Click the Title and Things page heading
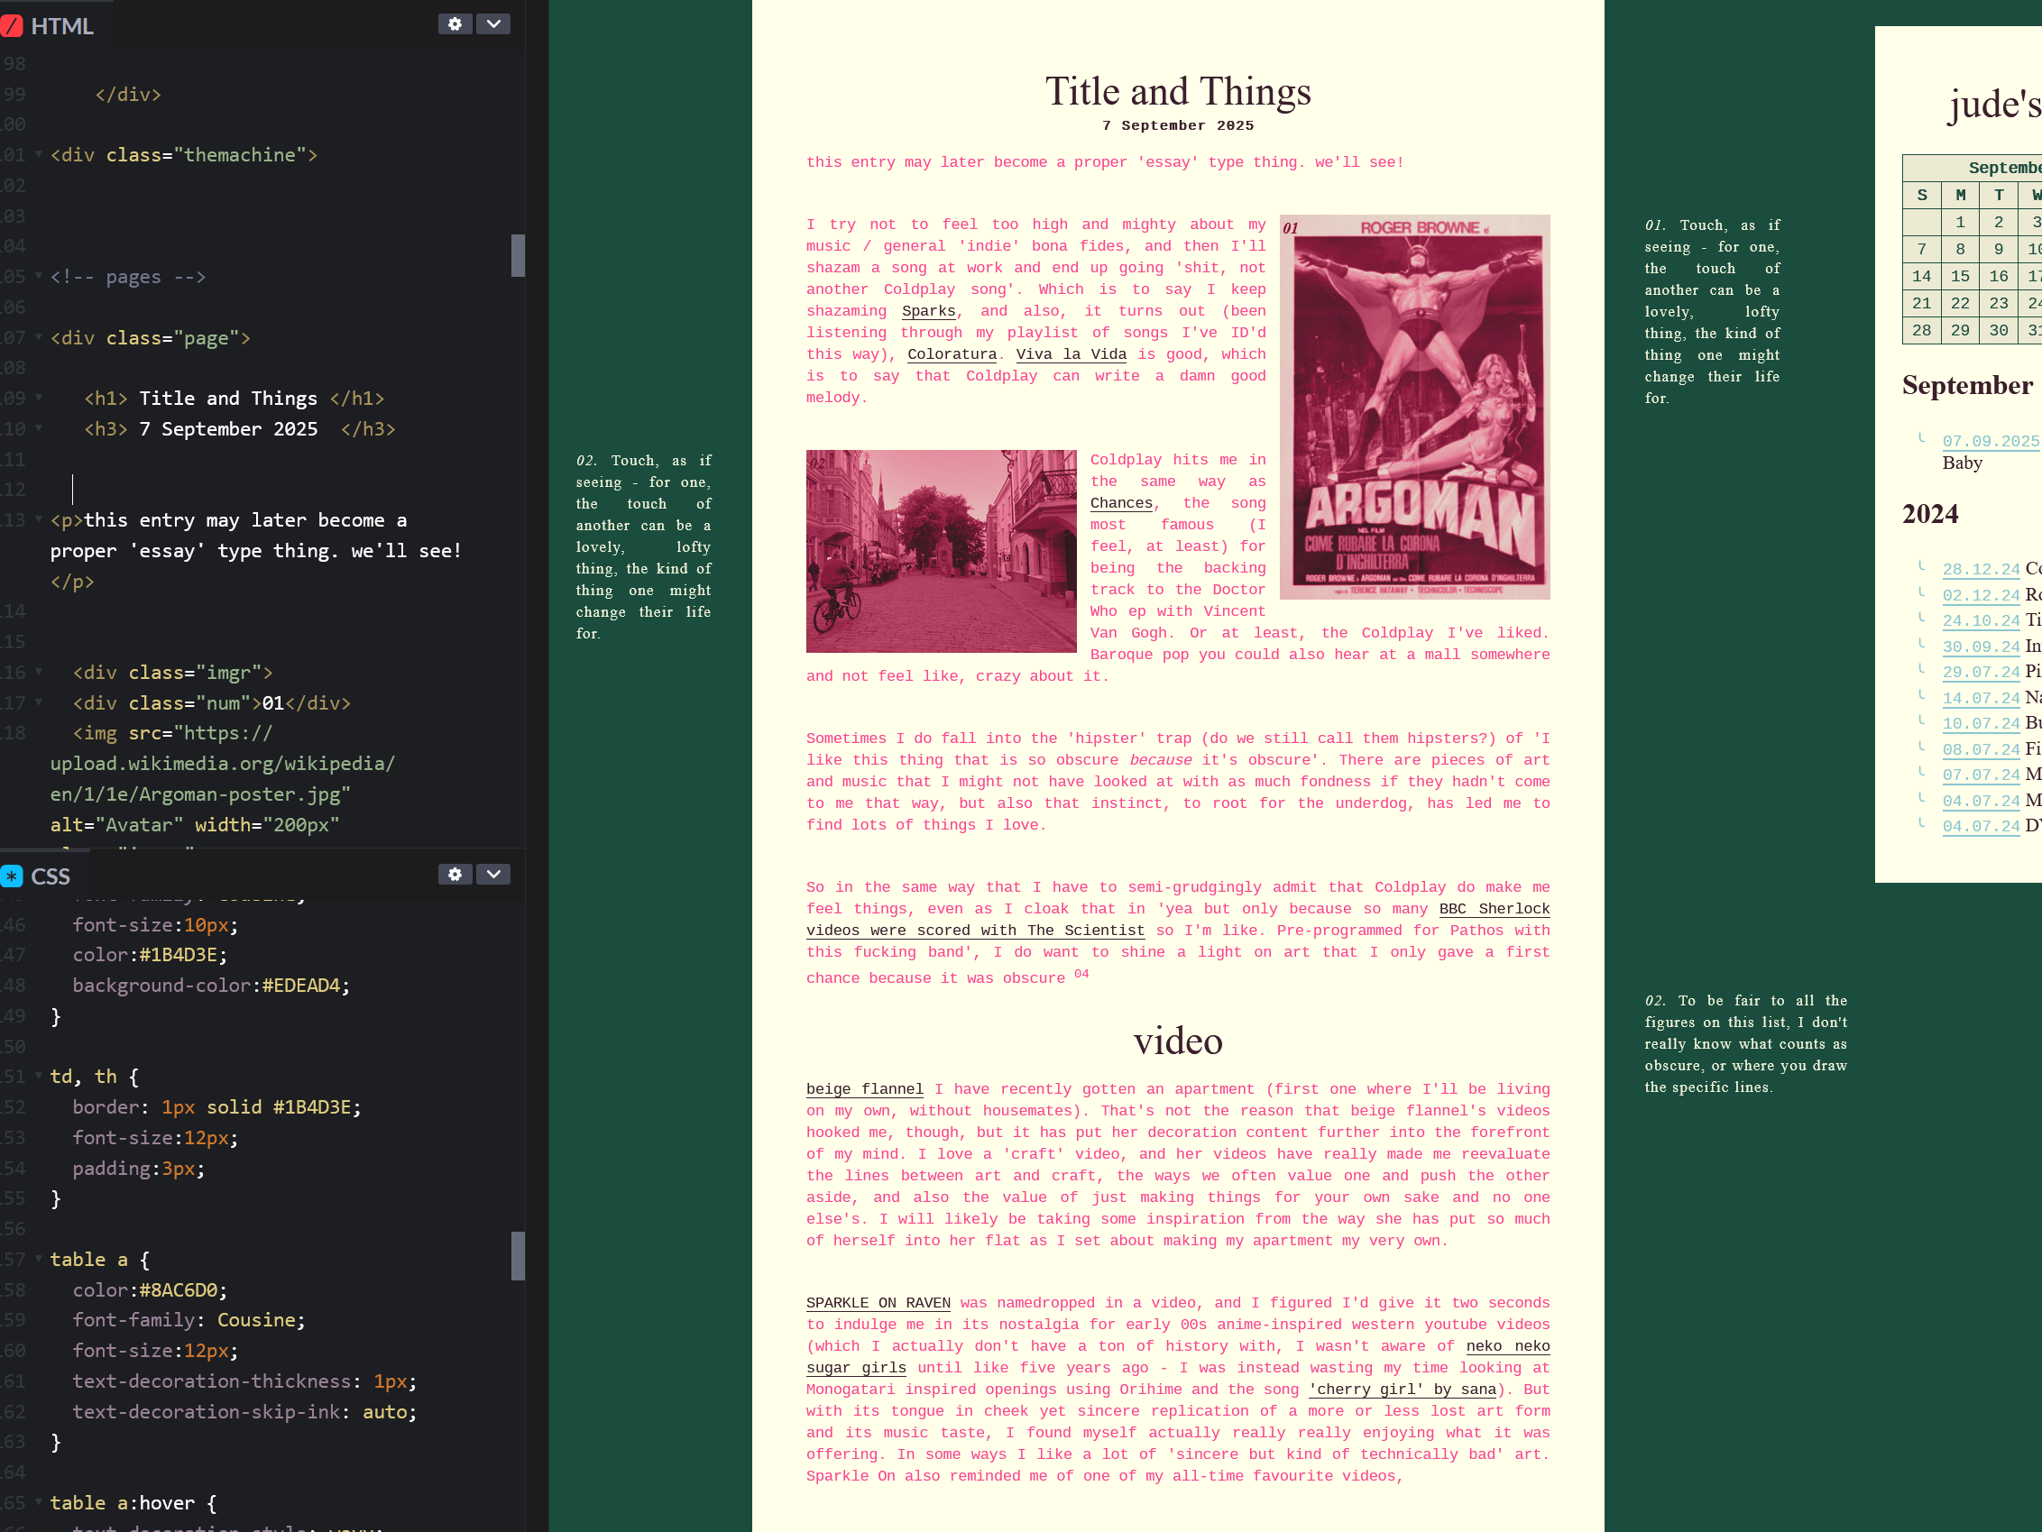Viewport: 2042px width, 1532px height. pyautogui.click(x=1178, y=91)
